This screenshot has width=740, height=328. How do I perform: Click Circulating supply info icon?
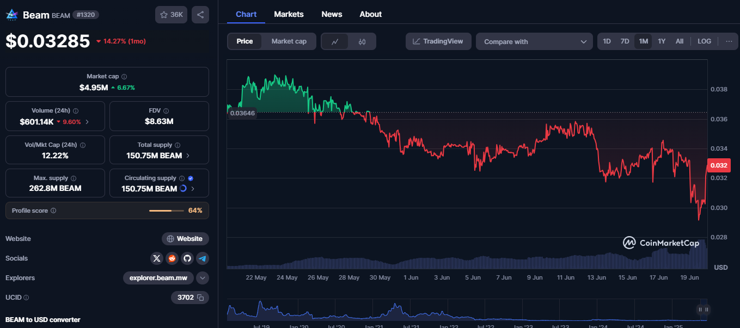182,178
